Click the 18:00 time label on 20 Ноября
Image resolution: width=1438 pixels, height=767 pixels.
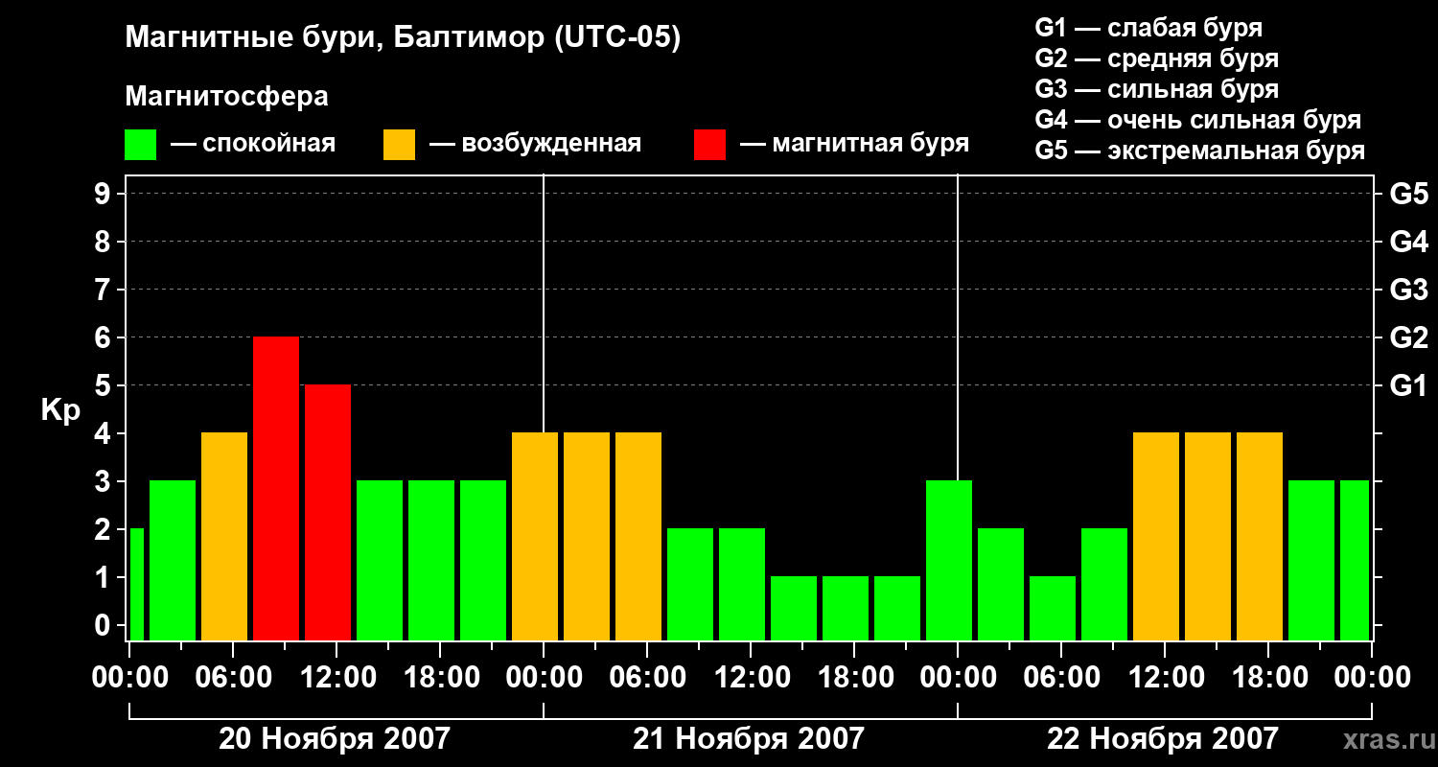click(x=440, y=678)
